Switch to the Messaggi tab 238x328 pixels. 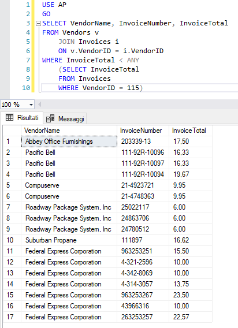(x=65, y=119)
